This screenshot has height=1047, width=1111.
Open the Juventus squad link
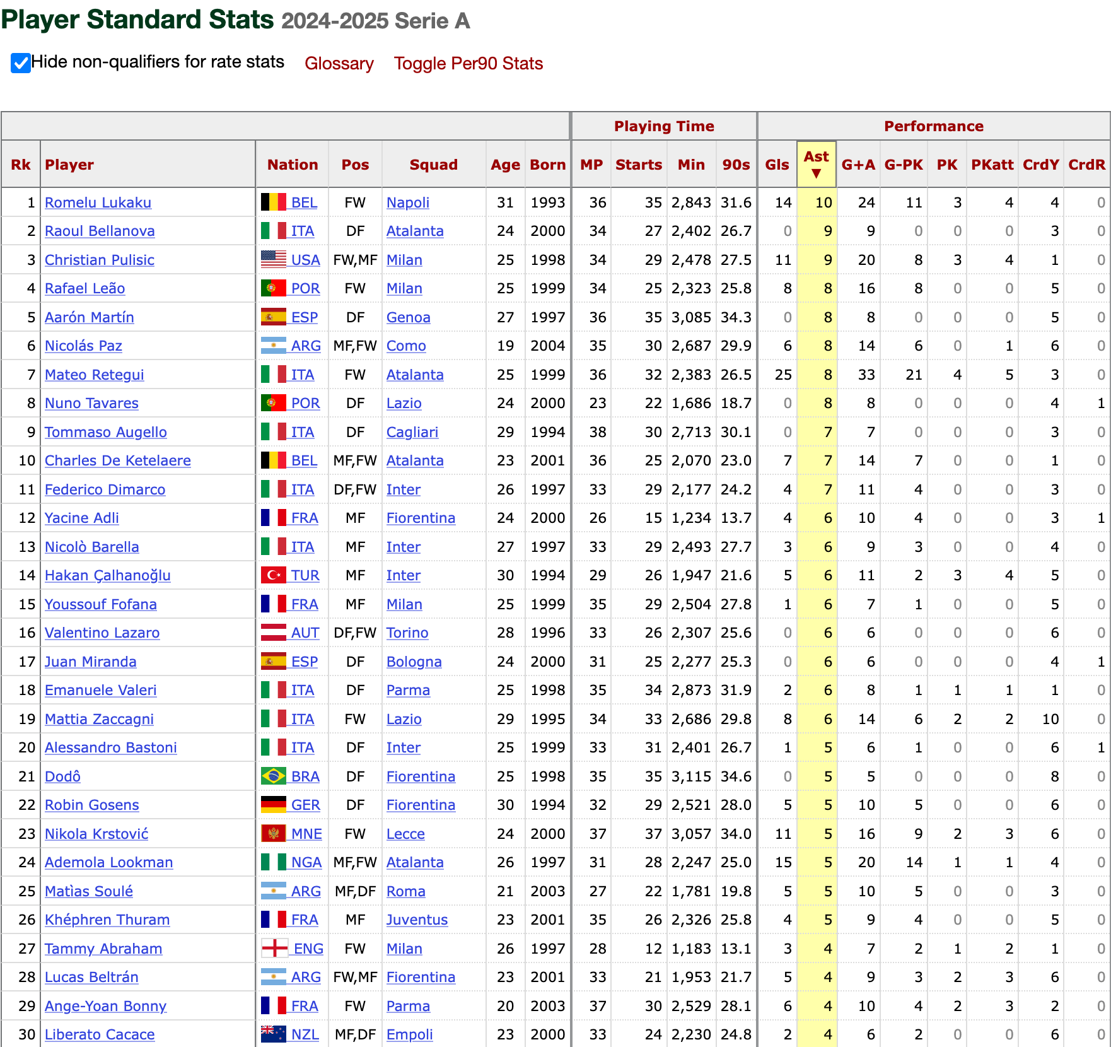point(417,920)
